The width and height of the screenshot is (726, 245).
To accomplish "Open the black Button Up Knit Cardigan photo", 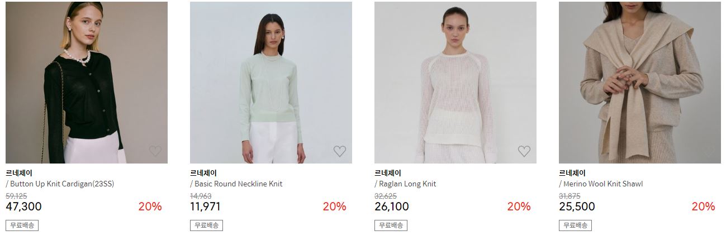I will click(x=87, y=83).
